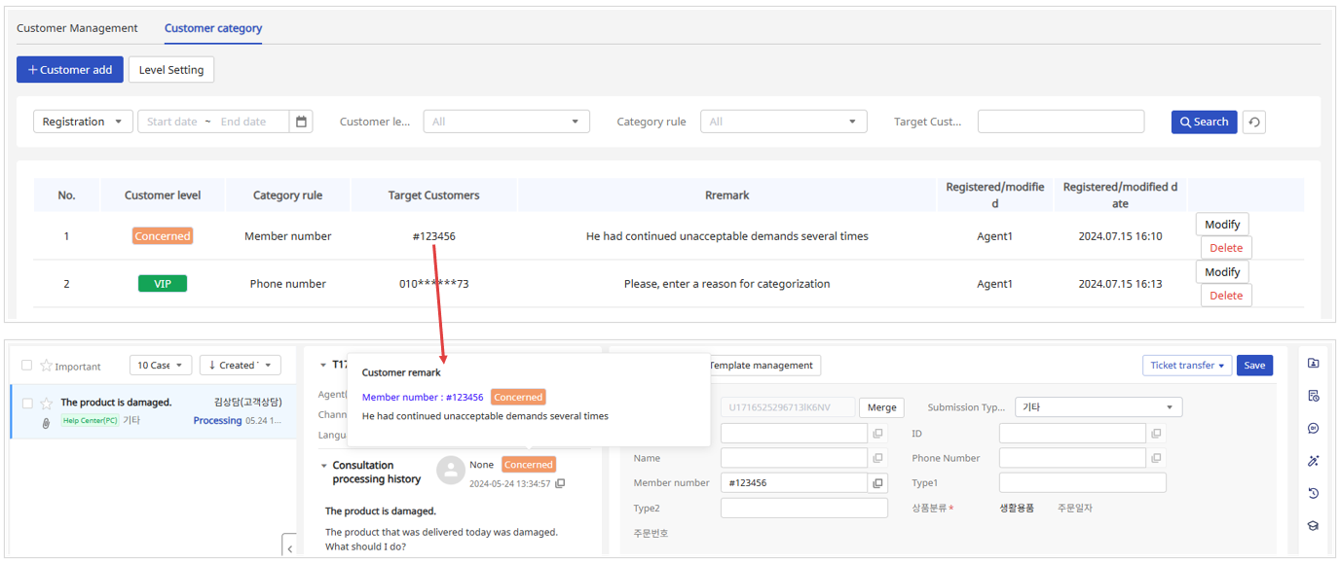Toggle the select-all checkbox near Important
The height and width of the screenshot is (563, 1340).
27,366
